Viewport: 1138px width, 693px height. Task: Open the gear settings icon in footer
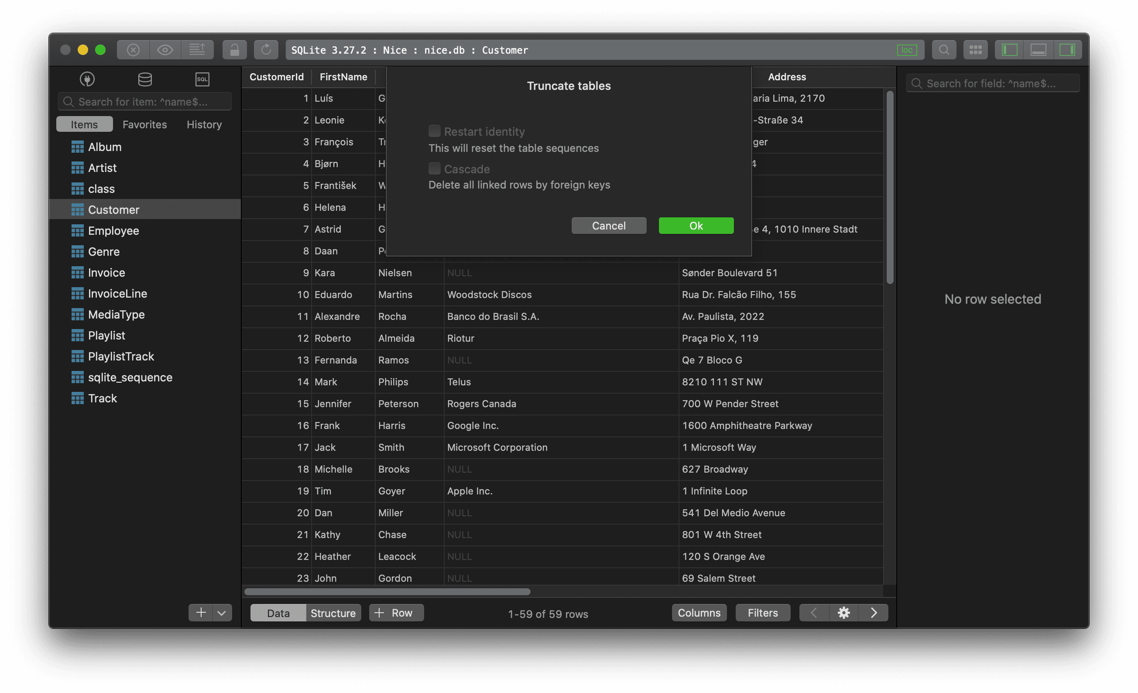pos(843,613)
